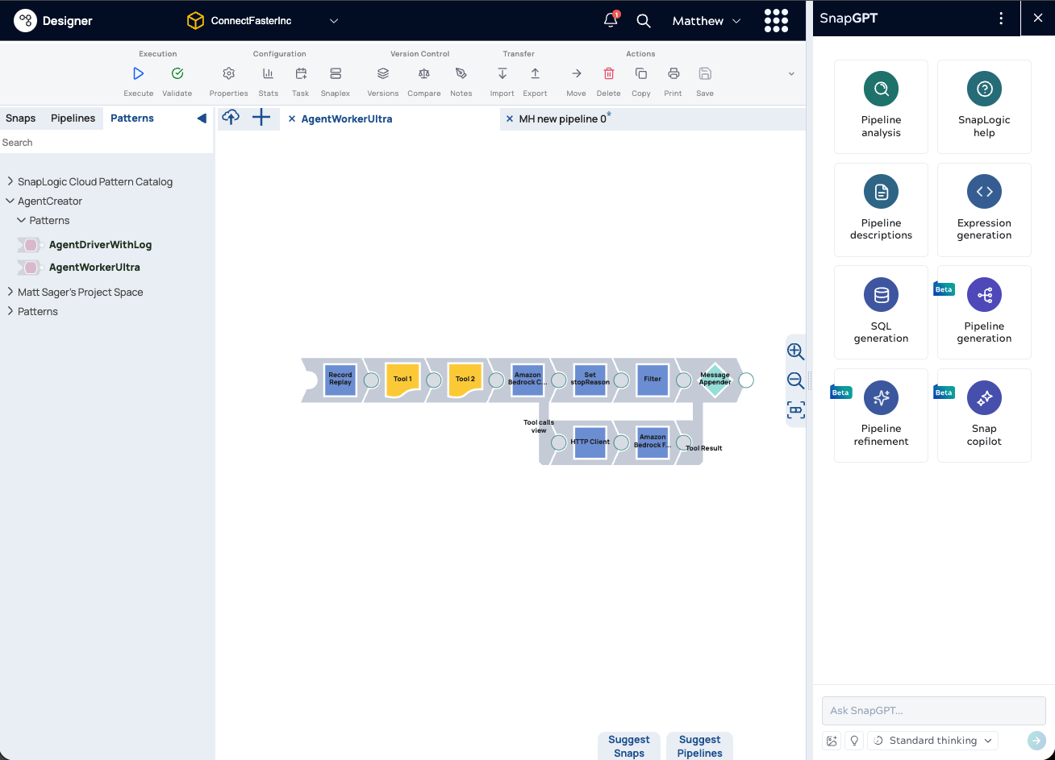1055x760 pixels.
Task: Open SnapLogic help card
Action: tap(984, 106)
